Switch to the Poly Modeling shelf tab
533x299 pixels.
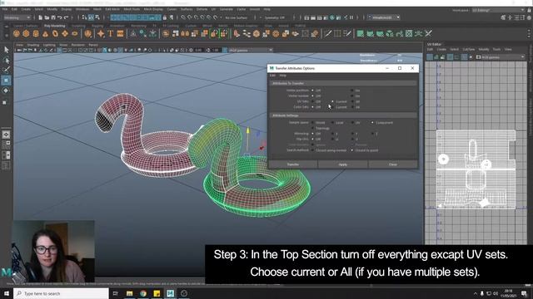coord(54,26)
